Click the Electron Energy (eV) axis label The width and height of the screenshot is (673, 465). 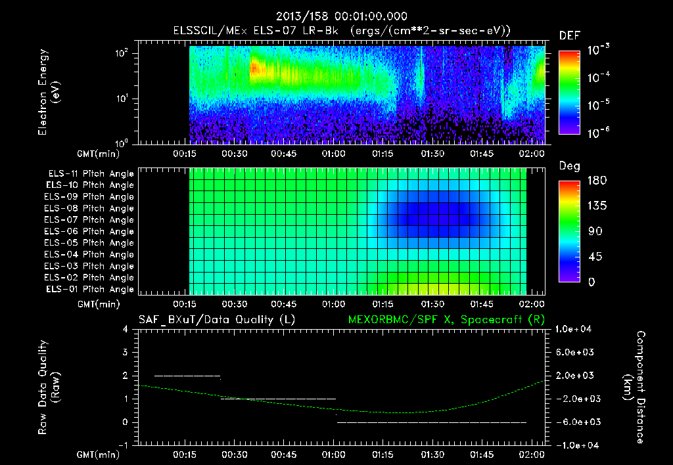click(x=49, y=92)
